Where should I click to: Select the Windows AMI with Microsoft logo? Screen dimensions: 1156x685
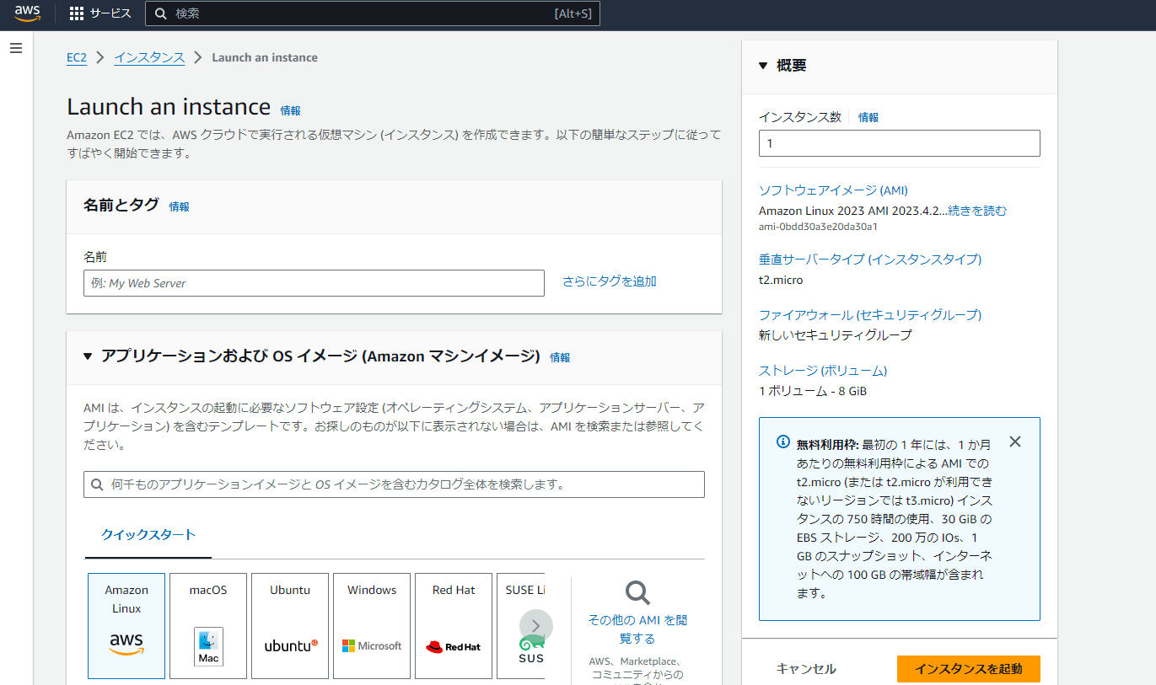tap(371, 625)
